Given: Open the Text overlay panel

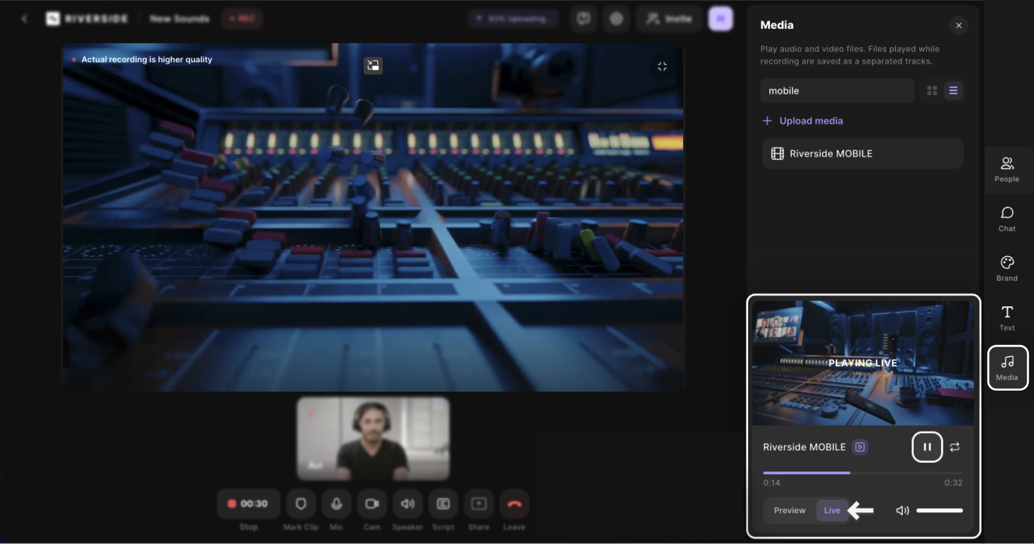Looking at the screenshot, I should pyautogui.click(x=1007, y=318).
